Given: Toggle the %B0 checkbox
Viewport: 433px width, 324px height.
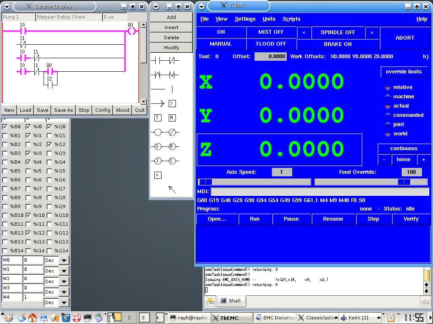Looking at the screenshot, I should [5, 127].
